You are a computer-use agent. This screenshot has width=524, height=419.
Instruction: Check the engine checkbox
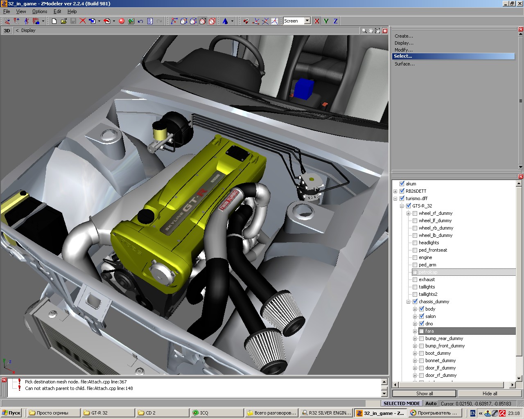click(415, 257)
